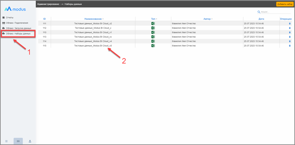Remove the Modus BI Cloud_v5 dataset
295x145 pixels.
pyautogui.click(x=290, y=46)
